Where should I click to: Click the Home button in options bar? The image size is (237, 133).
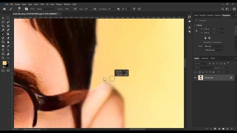click(x=4, y=9)
